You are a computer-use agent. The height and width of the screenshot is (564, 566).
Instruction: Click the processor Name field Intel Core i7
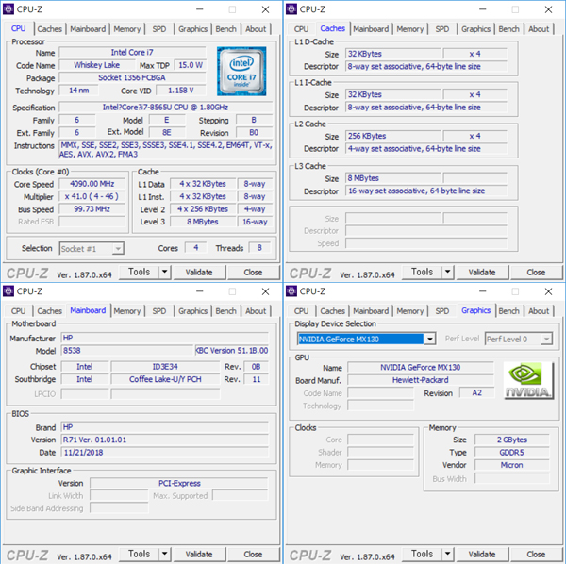(x=132, y=53)
